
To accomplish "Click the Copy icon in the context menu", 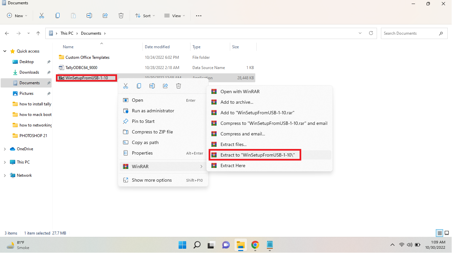I will [x=139, y=86].
